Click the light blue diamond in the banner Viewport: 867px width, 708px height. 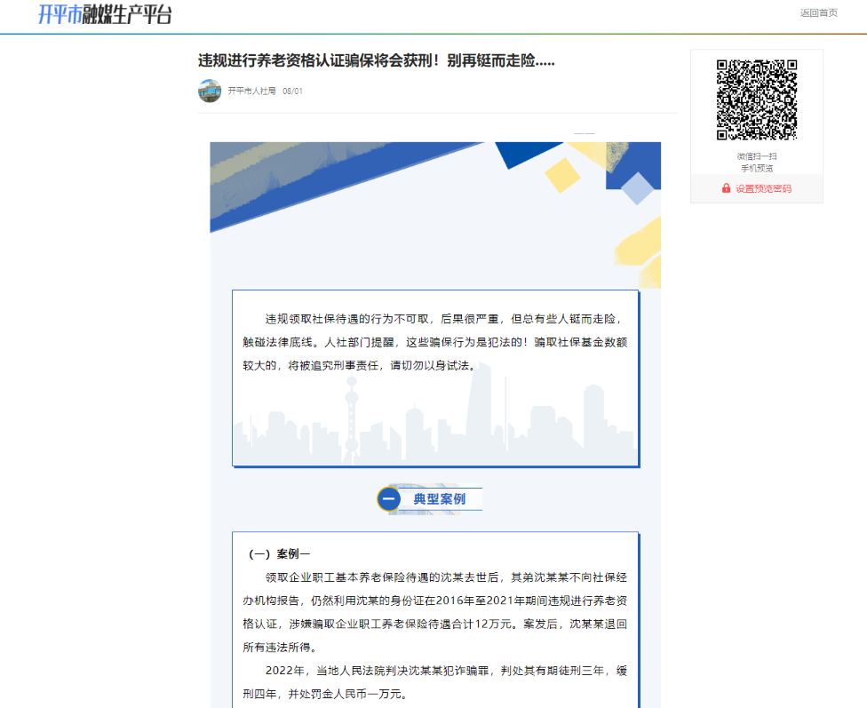(x=637, y=188)
